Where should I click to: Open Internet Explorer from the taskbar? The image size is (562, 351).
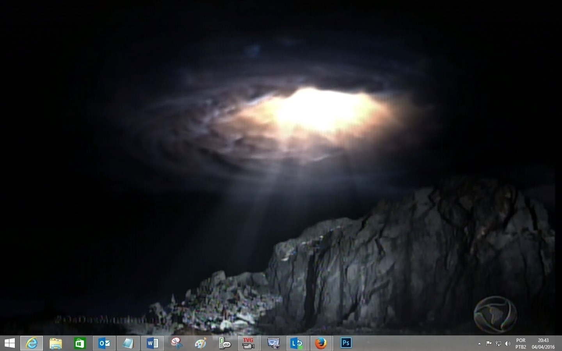[x=32, y=343]
